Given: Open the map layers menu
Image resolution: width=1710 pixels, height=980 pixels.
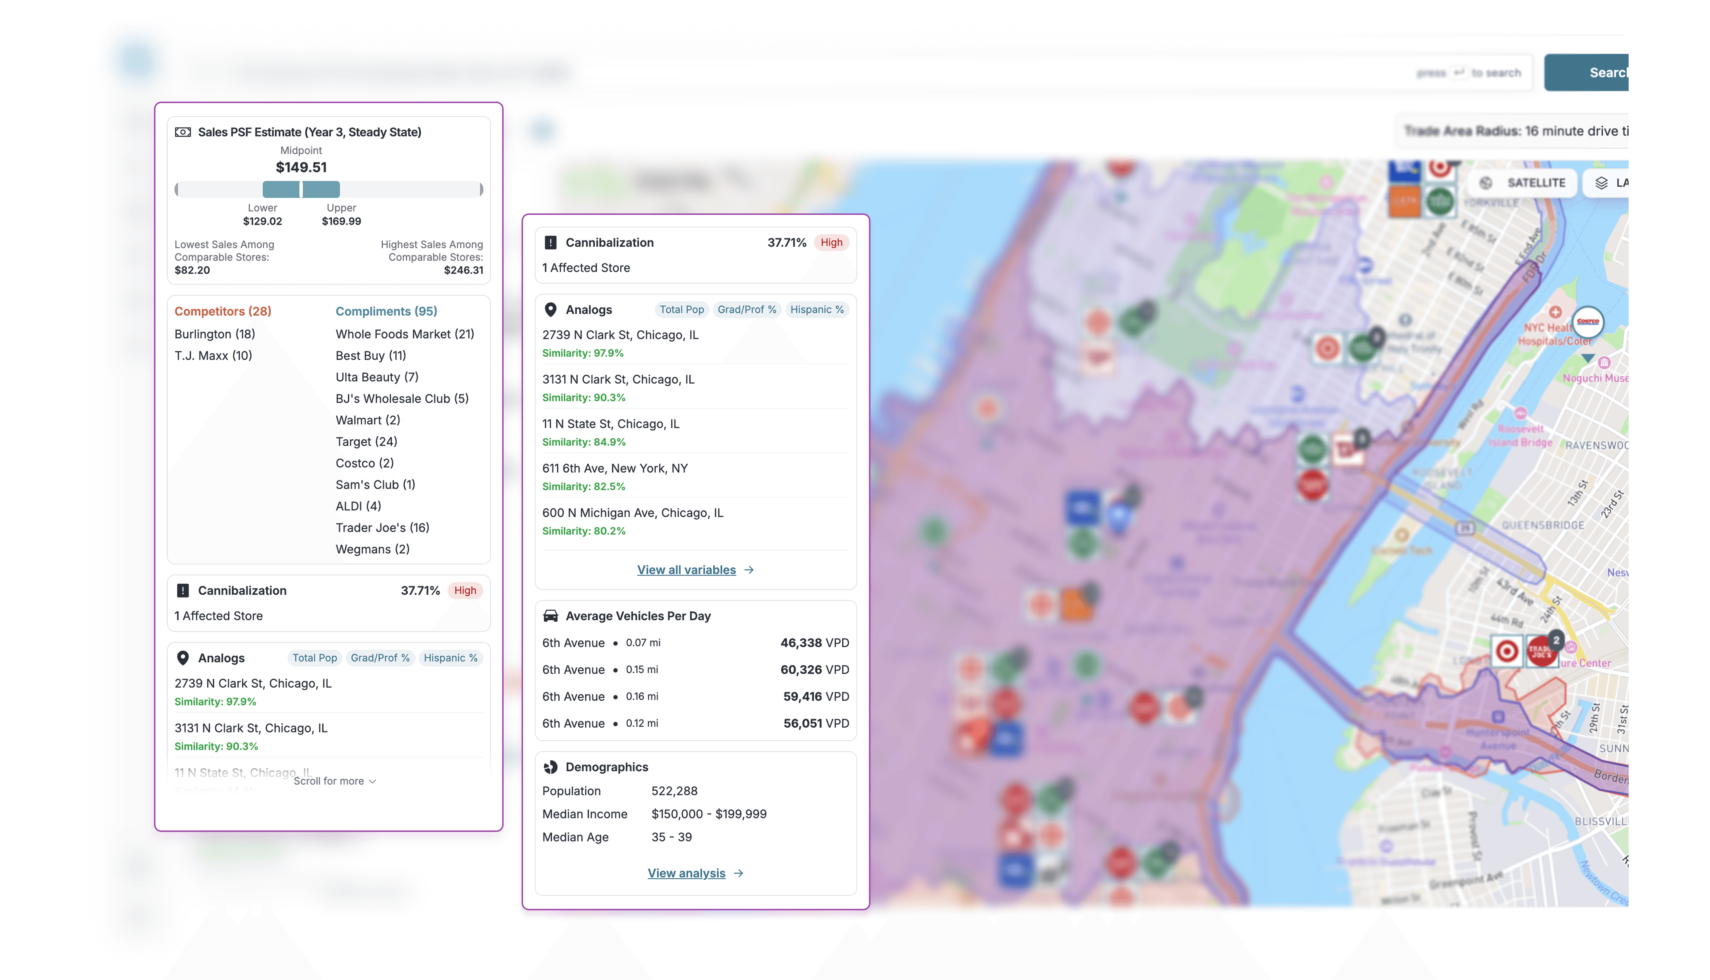Looking at the screenshot, I should pos(1609,182).
